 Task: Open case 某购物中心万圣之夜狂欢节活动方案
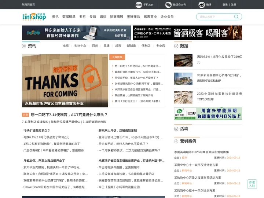click(198, 177)
